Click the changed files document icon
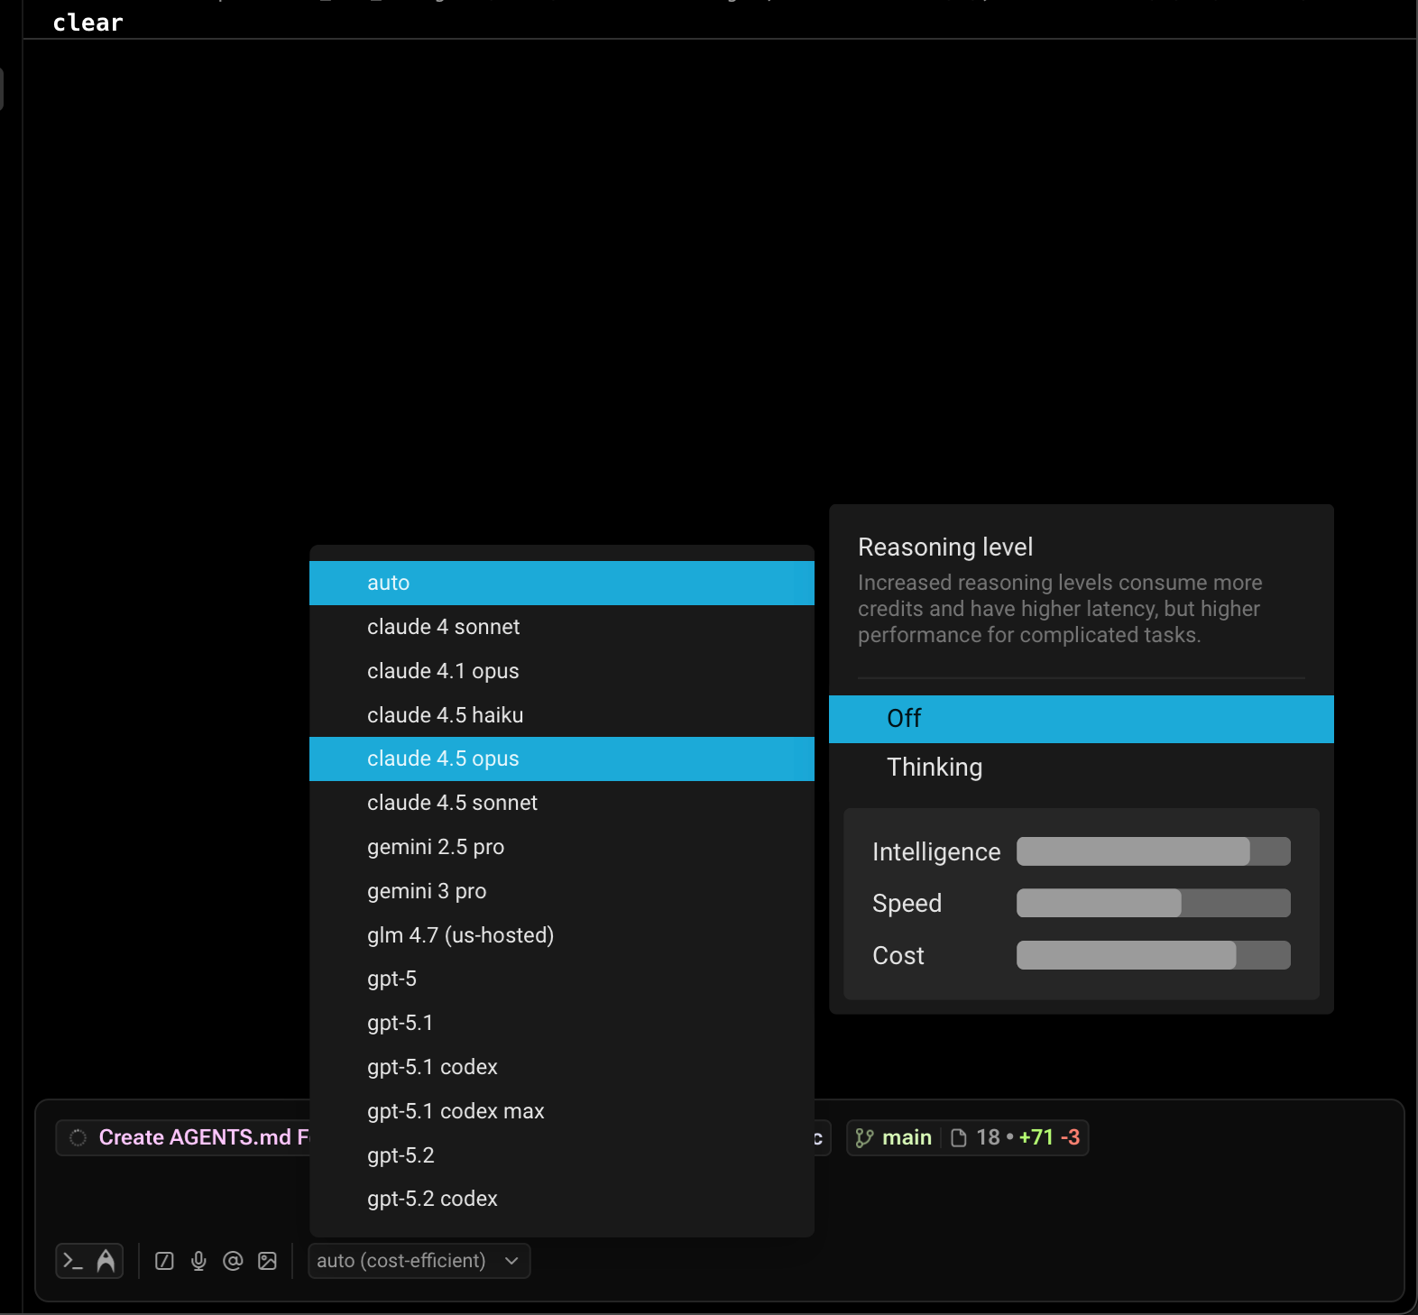The height and width of the screenshot is (1315, 1418). click(959, 1138)
